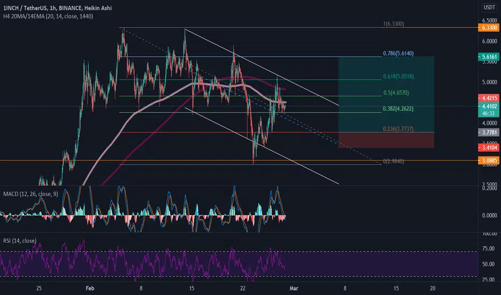Screen dimensions: 501x295
Task: Select the 0.382(4.2622) Fibonacci level label
Action: [x=398, y=109]
